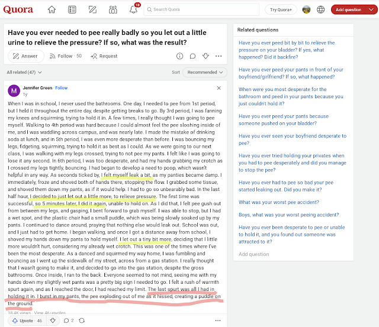Share the answer with the repost icon
The image size is (379, 327).
click(82, 320)
